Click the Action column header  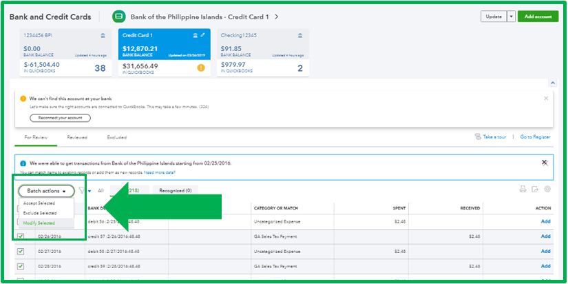(x=543, y=208)
